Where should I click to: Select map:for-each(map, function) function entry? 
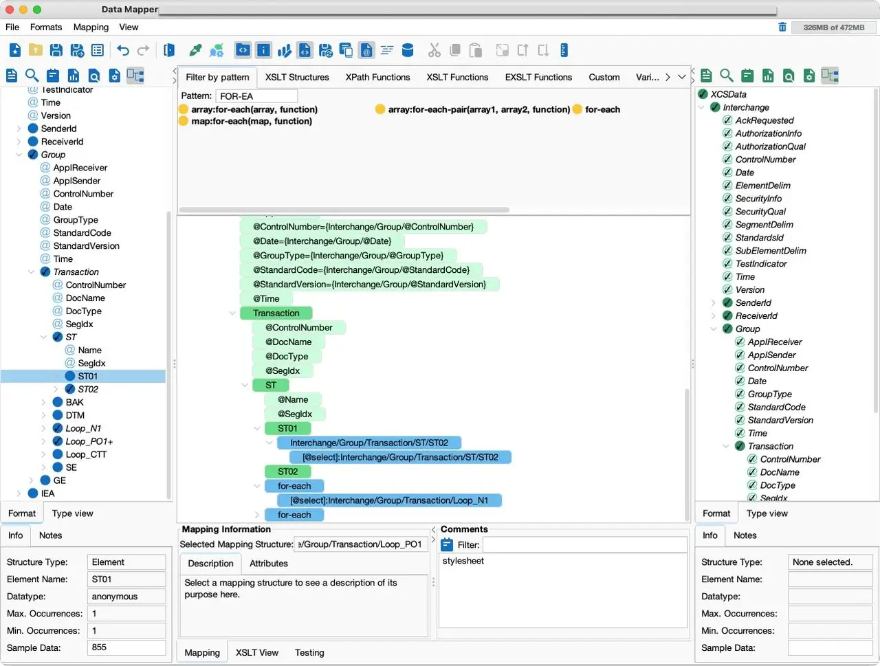pyautogui.click(x=245, y=121)
